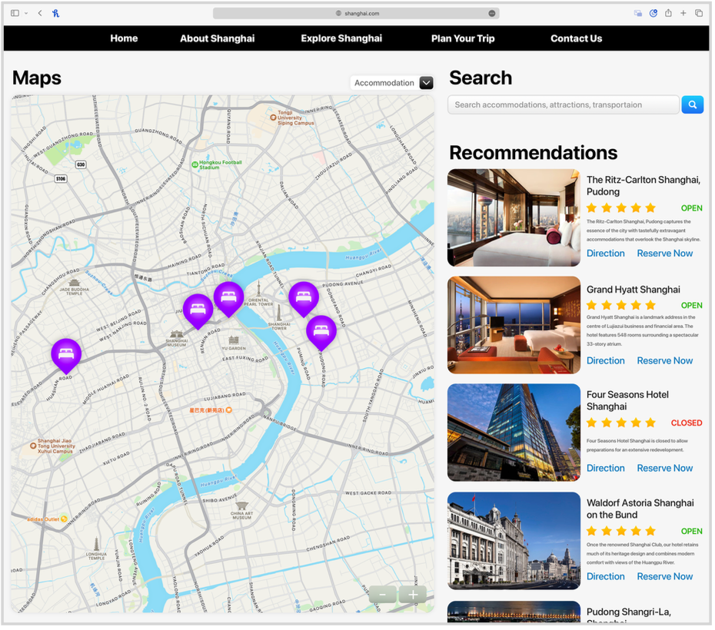This screenshot has height=630, width=715.
Task: Click the circular blue extension icon in toolbar
Action: [655, 13]
